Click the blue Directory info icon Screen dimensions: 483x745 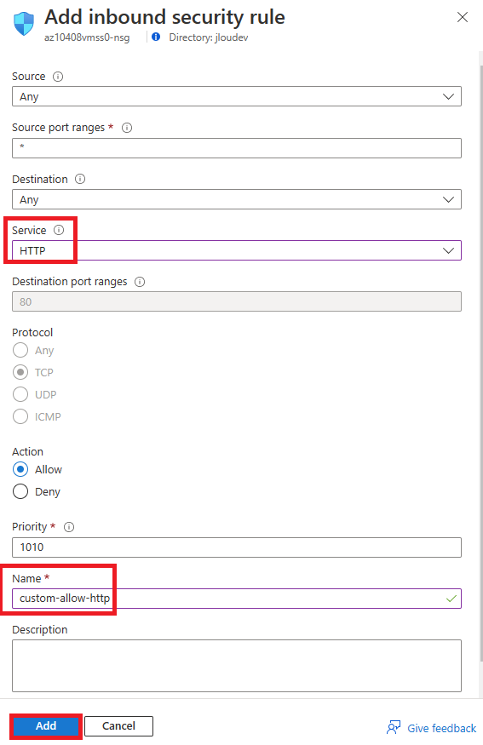pos(156,37)
